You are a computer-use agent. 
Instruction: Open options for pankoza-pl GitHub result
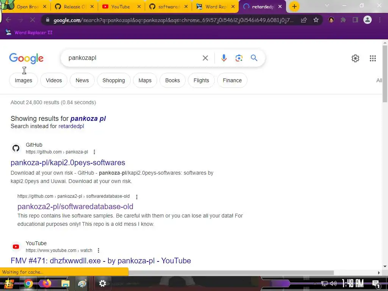point(94,152)
